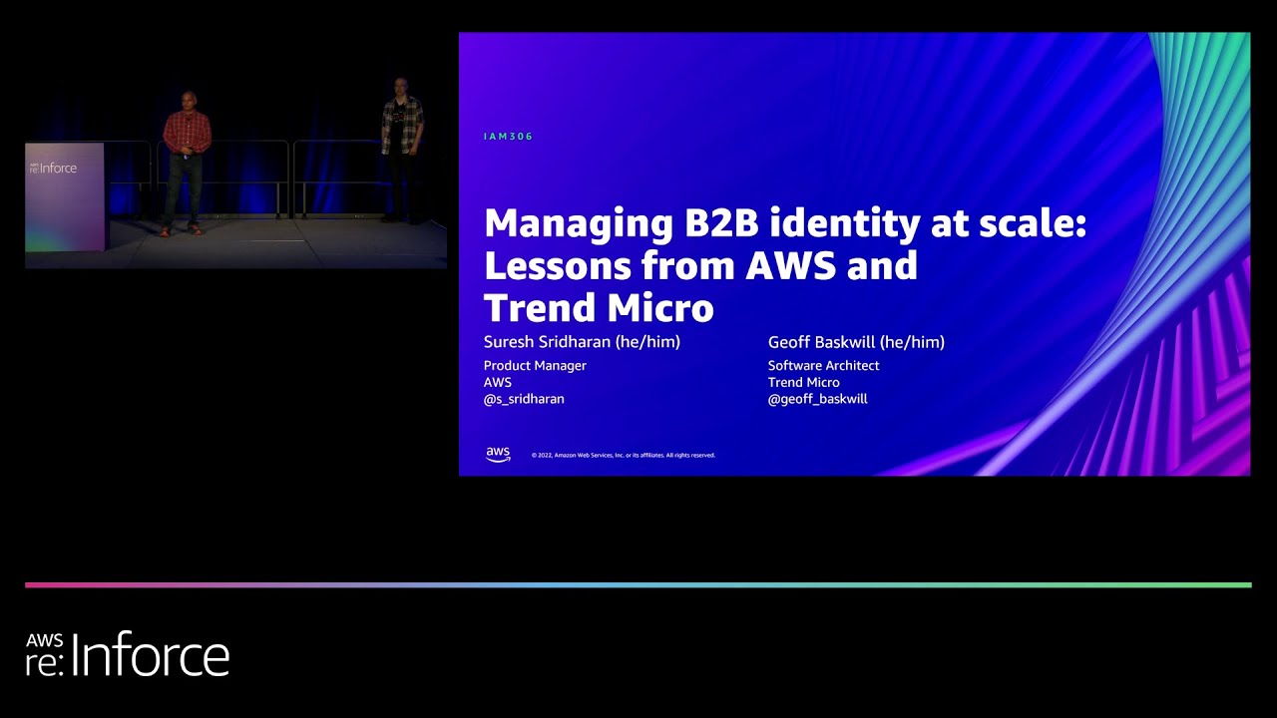The image size is (1277, 718).
Task: Click the copyright notice on the slide
Action: [x=623, y=456]
